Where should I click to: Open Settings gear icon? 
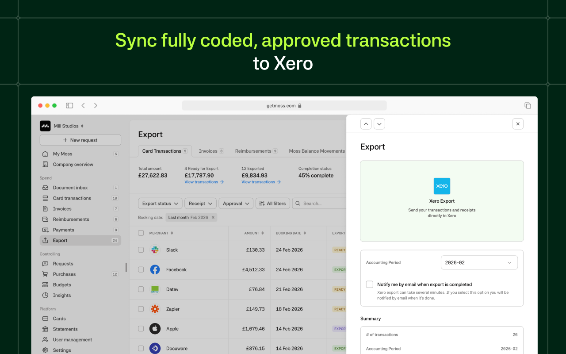pos(45,350)
